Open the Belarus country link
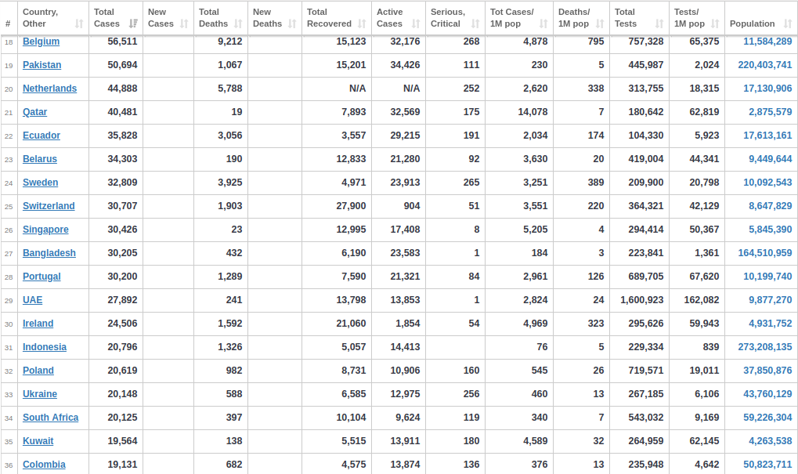The image size is (798, 474). pos(40,159)
